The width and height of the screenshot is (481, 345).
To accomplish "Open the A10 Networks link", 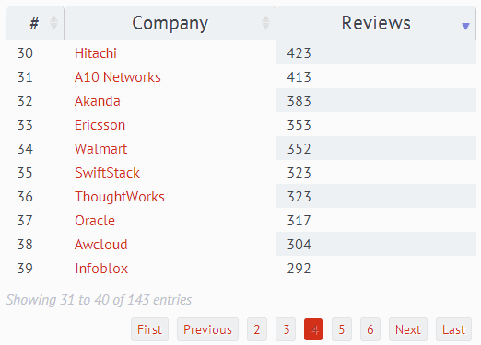I will (x=118, y=77).
